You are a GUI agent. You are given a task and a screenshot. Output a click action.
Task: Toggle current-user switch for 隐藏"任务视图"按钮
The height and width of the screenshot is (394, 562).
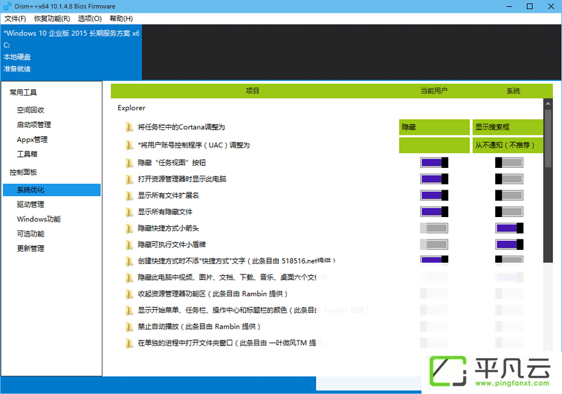click(x=434, y=163)
